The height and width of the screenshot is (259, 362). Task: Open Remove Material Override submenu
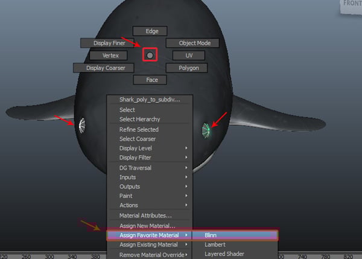point(150,255)
